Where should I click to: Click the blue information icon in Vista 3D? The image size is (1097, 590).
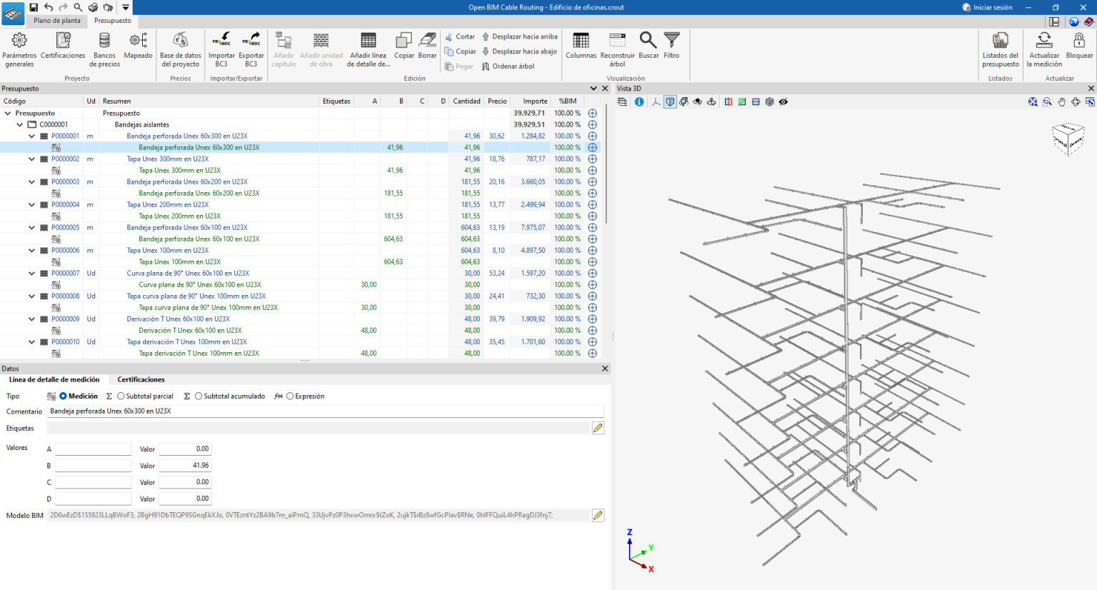click(639, 102)
